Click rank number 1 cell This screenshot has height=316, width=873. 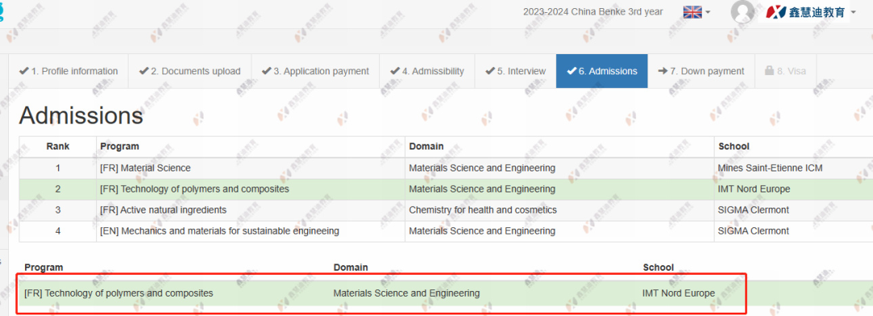58,168
